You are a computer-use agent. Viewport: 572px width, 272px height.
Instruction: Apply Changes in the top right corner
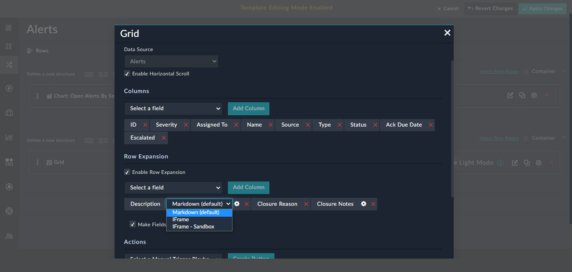click(x=542, y=8)
